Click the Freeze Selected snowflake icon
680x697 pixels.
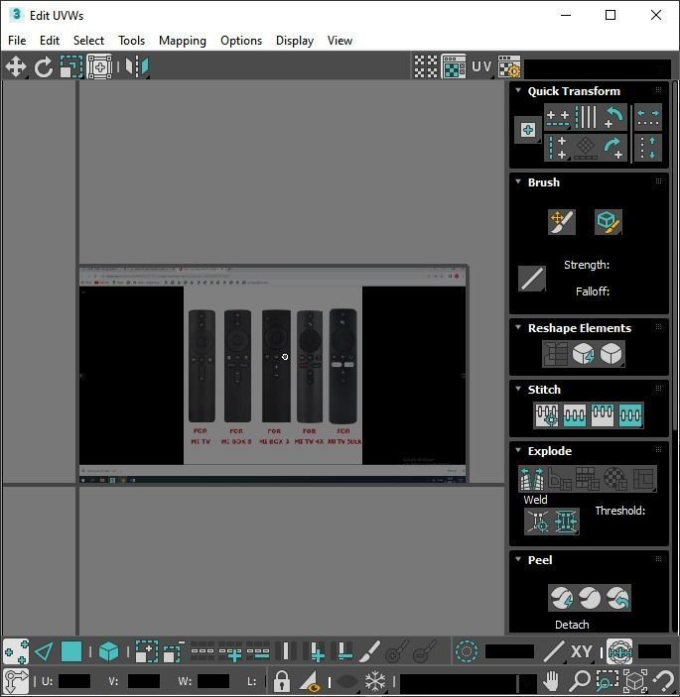pyautogui.click(x=375, y=681)
